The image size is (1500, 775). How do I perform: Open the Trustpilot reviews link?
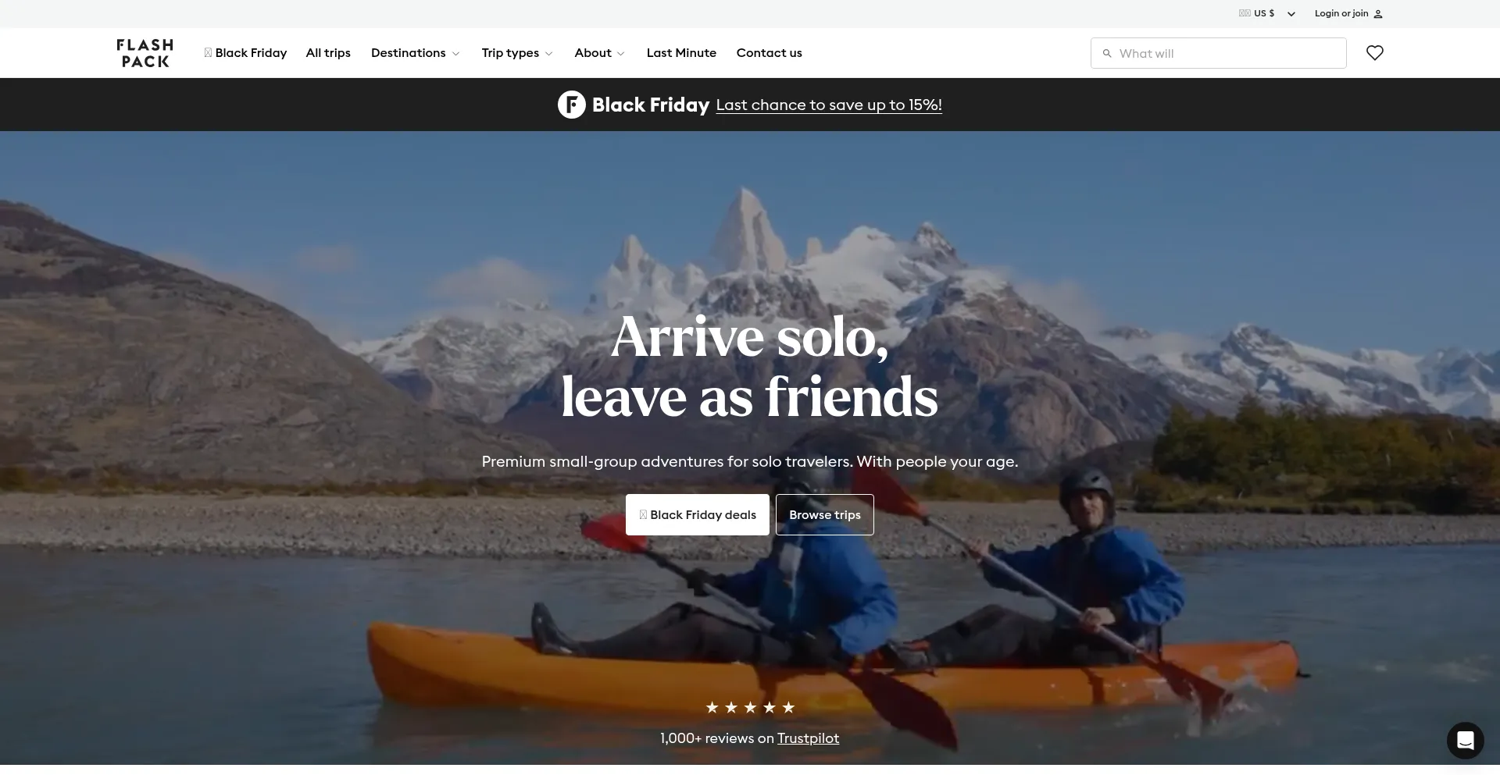808,738
